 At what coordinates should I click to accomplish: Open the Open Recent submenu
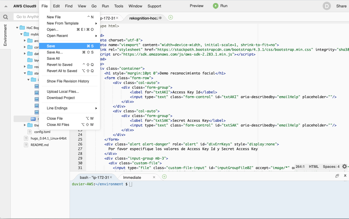[x=70, y=36]
